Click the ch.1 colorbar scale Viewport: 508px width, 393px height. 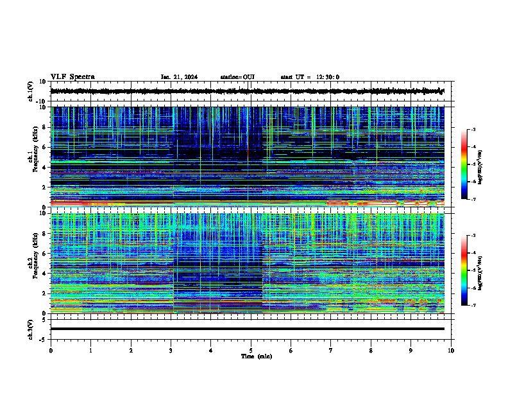pos(464,164)
